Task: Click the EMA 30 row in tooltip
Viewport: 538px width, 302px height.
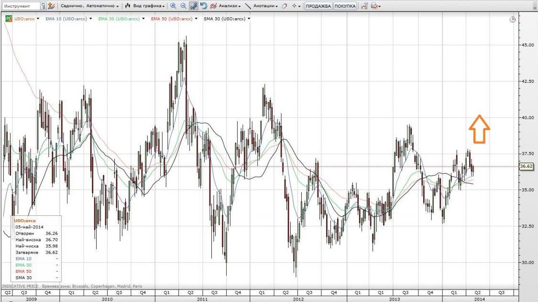Action: point(36,265)
